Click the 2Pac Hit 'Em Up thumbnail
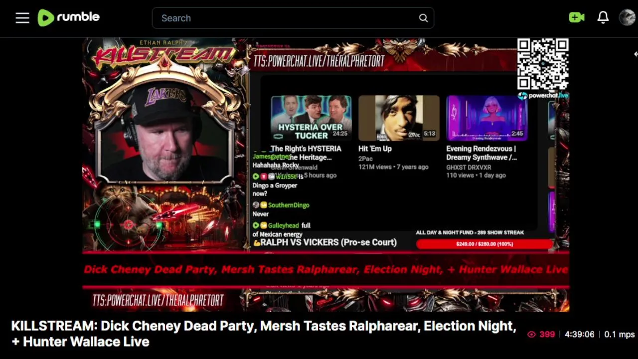 click(399, 118)
